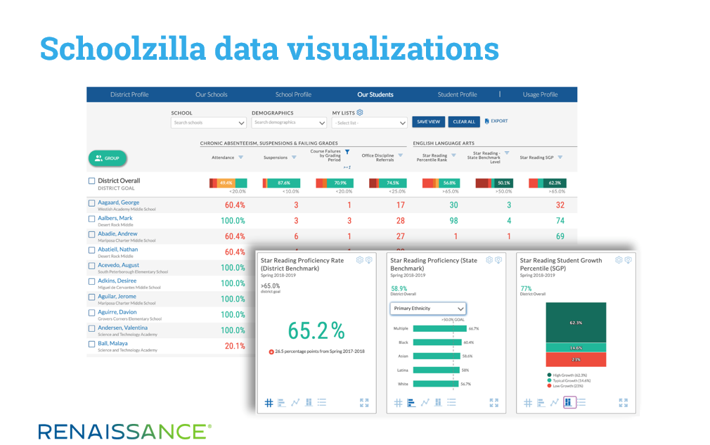Switch the District Benchmark card to list view
The height and width of the screenshot is (445, 710).
click(322, 402)
